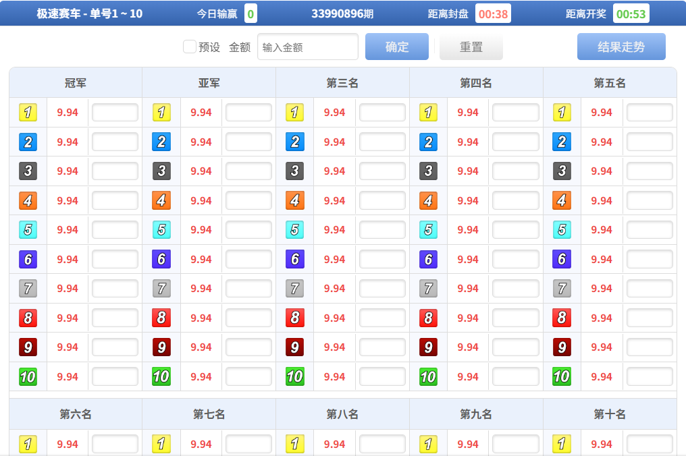
Task: Enable the 预设 checkbox
Action: click(189, 47)
